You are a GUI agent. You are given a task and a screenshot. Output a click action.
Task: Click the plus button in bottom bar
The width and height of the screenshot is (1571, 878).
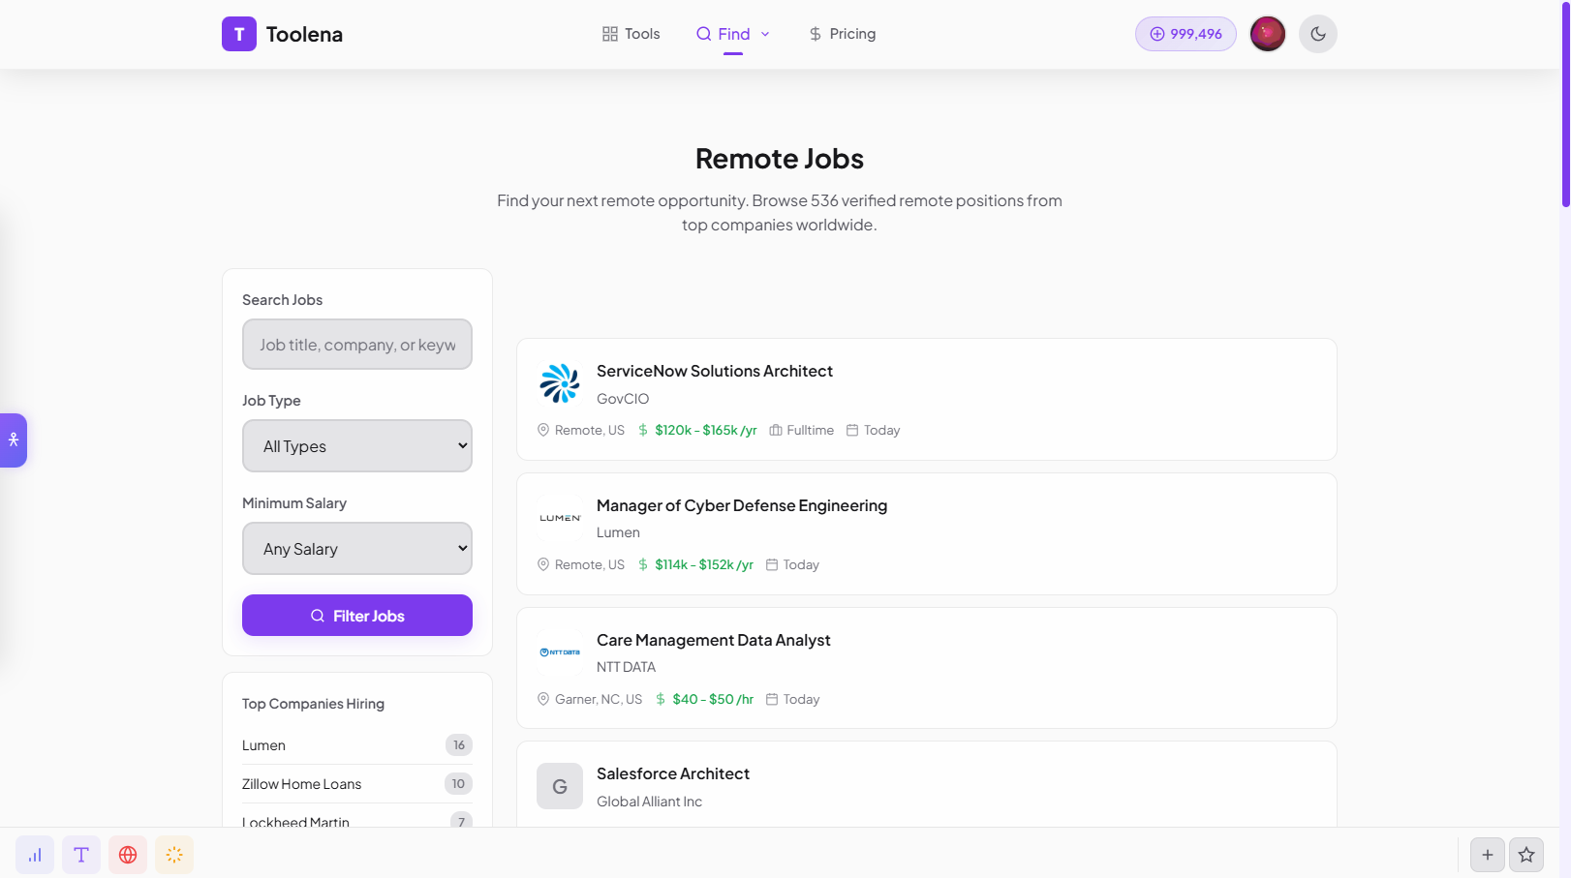pyautogui.click(x=1488, y=855)
